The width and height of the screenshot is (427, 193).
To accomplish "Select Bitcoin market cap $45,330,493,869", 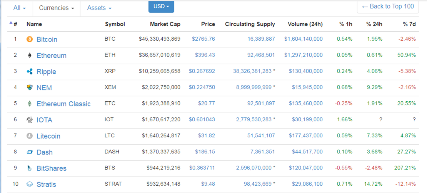I will (x=160, y=39).
